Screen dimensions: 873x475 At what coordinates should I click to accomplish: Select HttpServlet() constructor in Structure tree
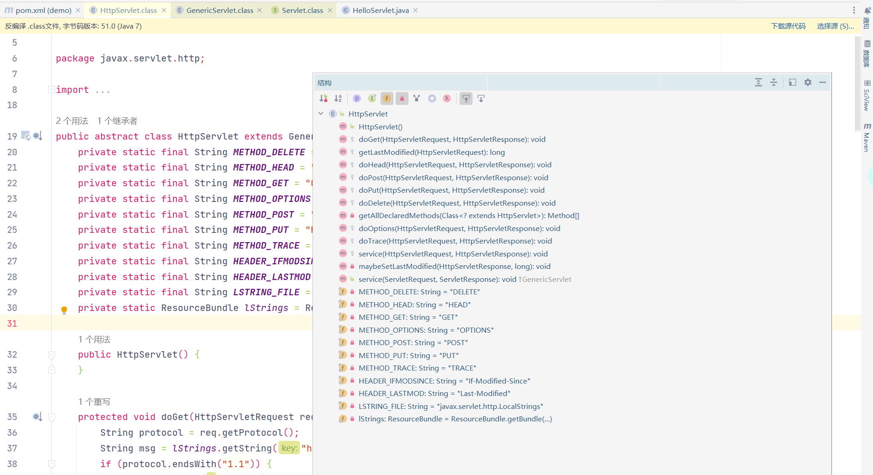[x=380, y=127]
